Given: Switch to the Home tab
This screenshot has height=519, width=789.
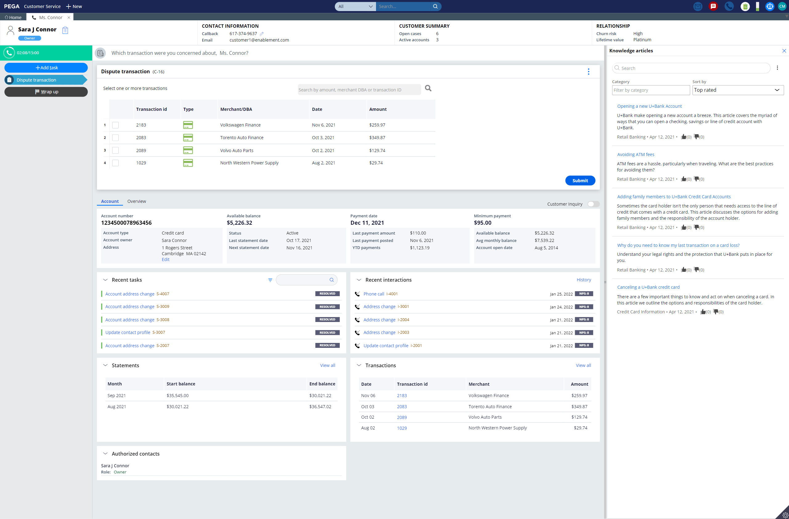Looking at the screenshot, I should point(13,17).
